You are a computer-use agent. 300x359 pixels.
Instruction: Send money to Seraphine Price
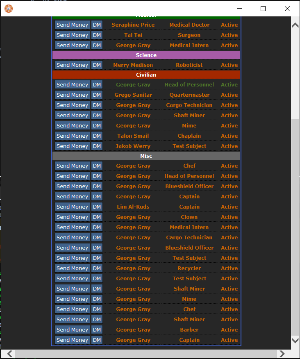[x=72, y=25]
